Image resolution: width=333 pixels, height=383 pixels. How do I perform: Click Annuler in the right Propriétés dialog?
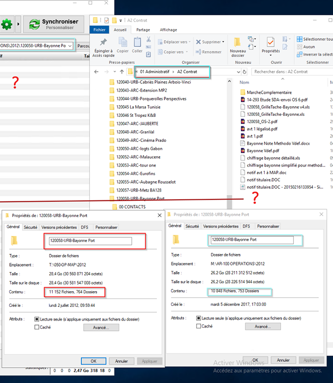coord(283,360)
